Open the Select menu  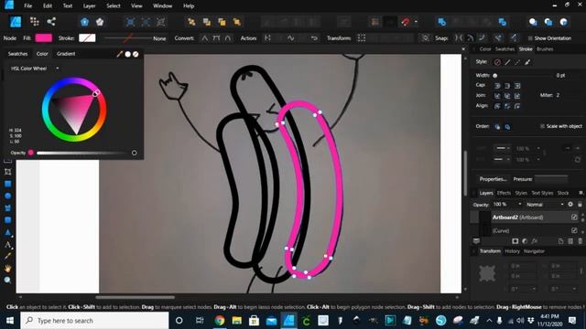114,6
